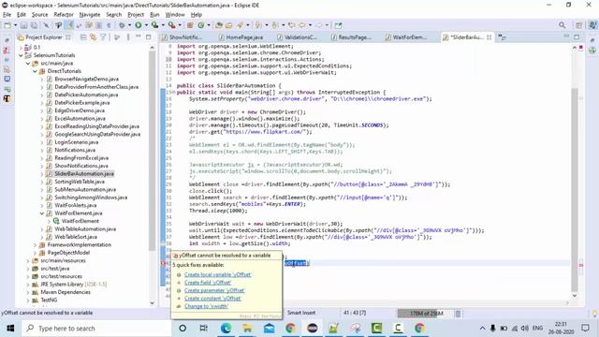599x337 pixels.
Task: Collapse the WaitForElement.java node
Action: [42, 213]
